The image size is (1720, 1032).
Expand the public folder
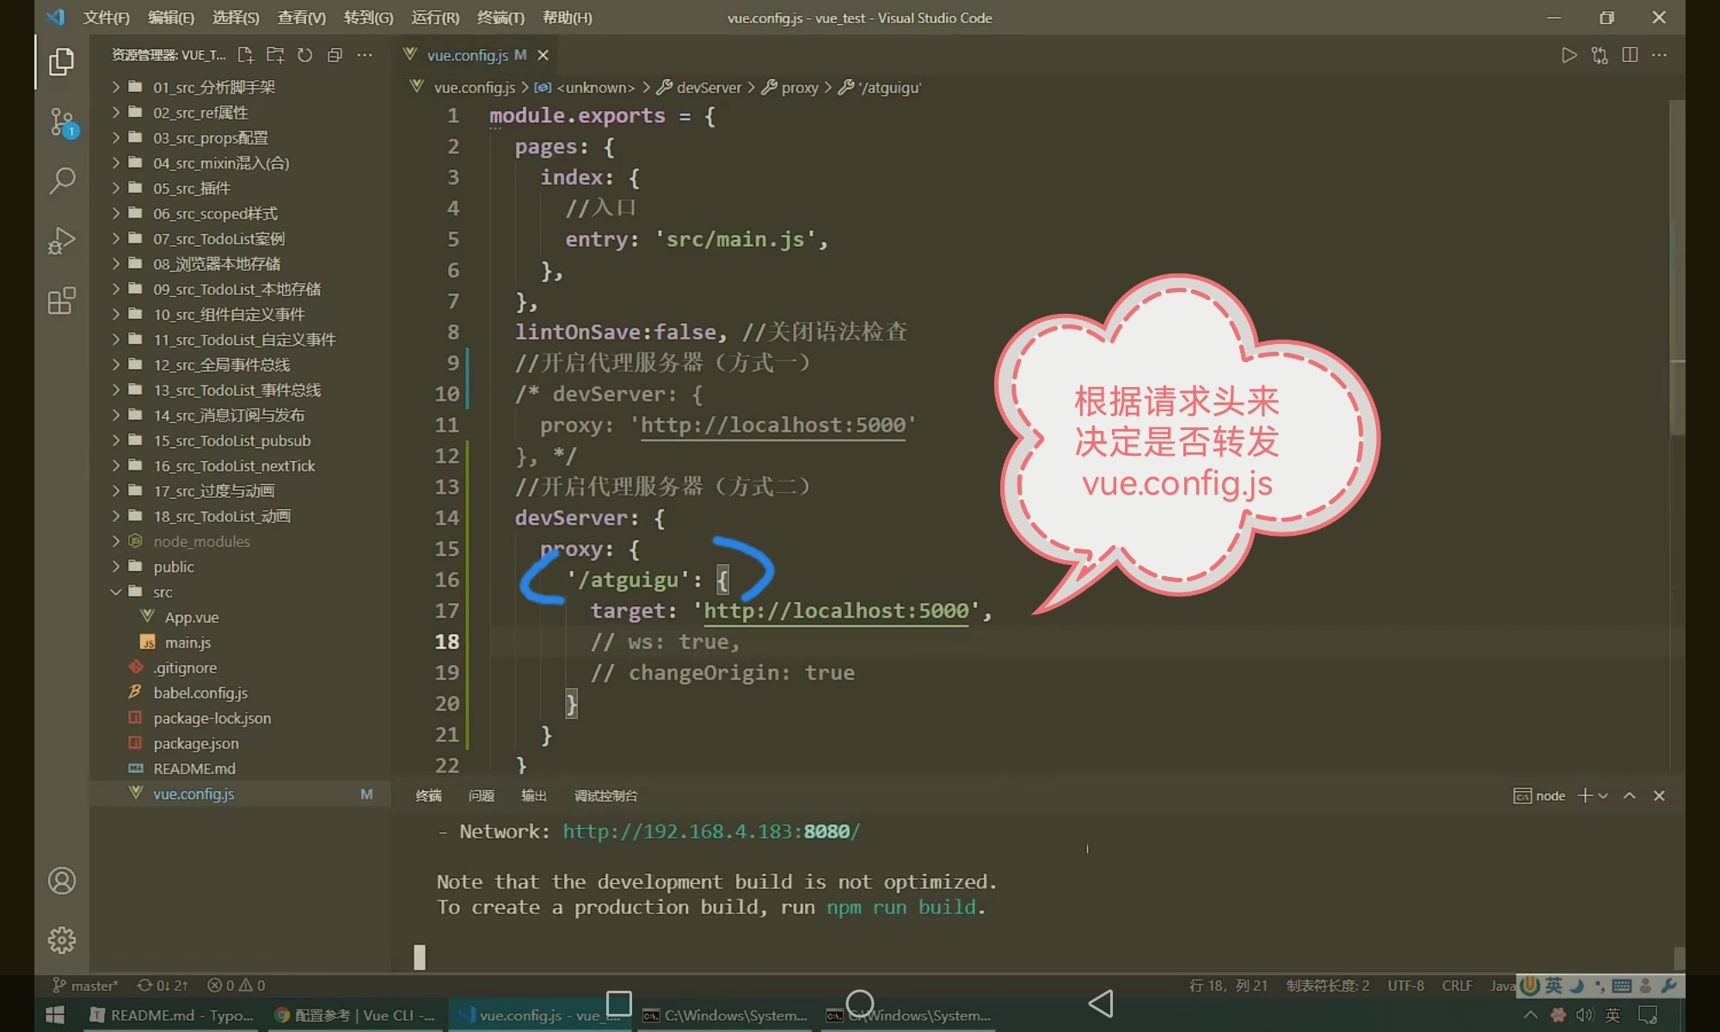click(x=173, y=567)
